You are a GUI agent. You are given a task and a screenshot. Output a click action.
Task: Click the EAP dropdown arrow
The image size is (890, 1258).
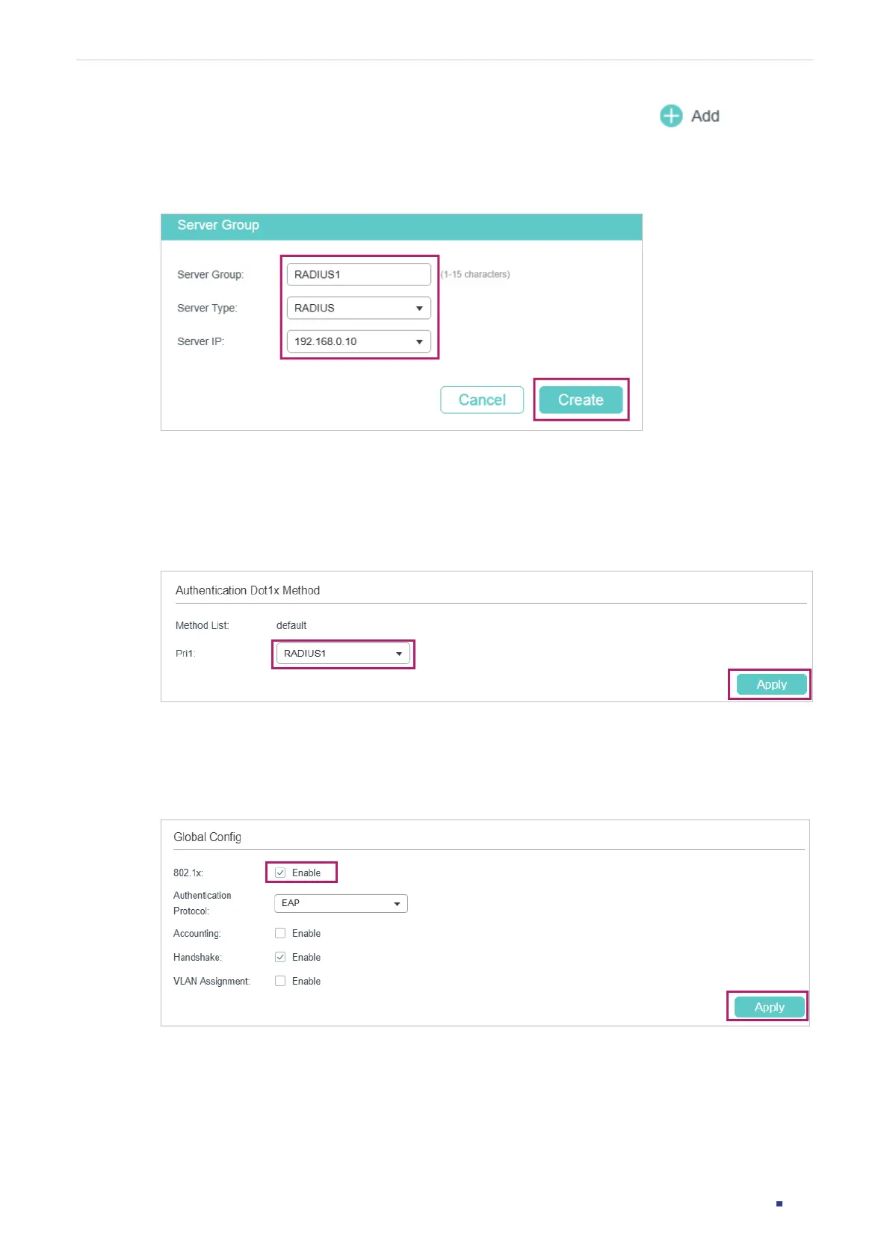point(397,904)
